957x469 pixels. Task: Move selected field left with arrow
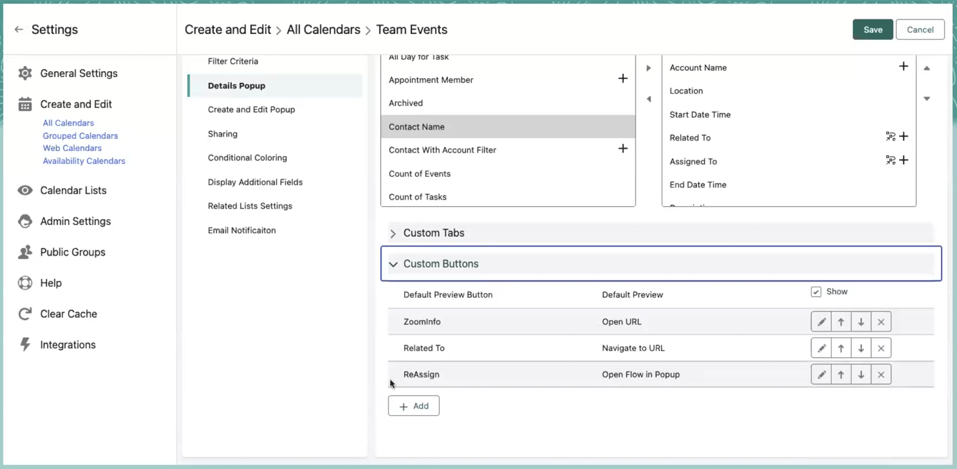(649, 99)
